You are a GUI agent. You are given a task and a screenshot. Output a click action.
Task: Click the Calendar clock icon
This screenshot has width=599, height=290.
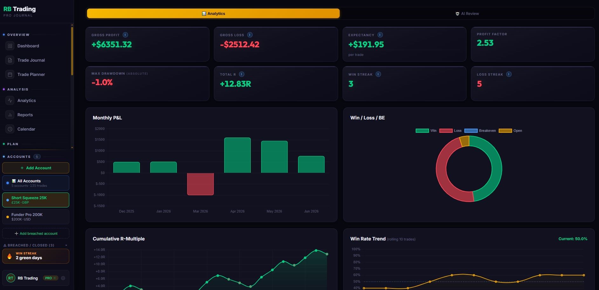pos(10,129)
